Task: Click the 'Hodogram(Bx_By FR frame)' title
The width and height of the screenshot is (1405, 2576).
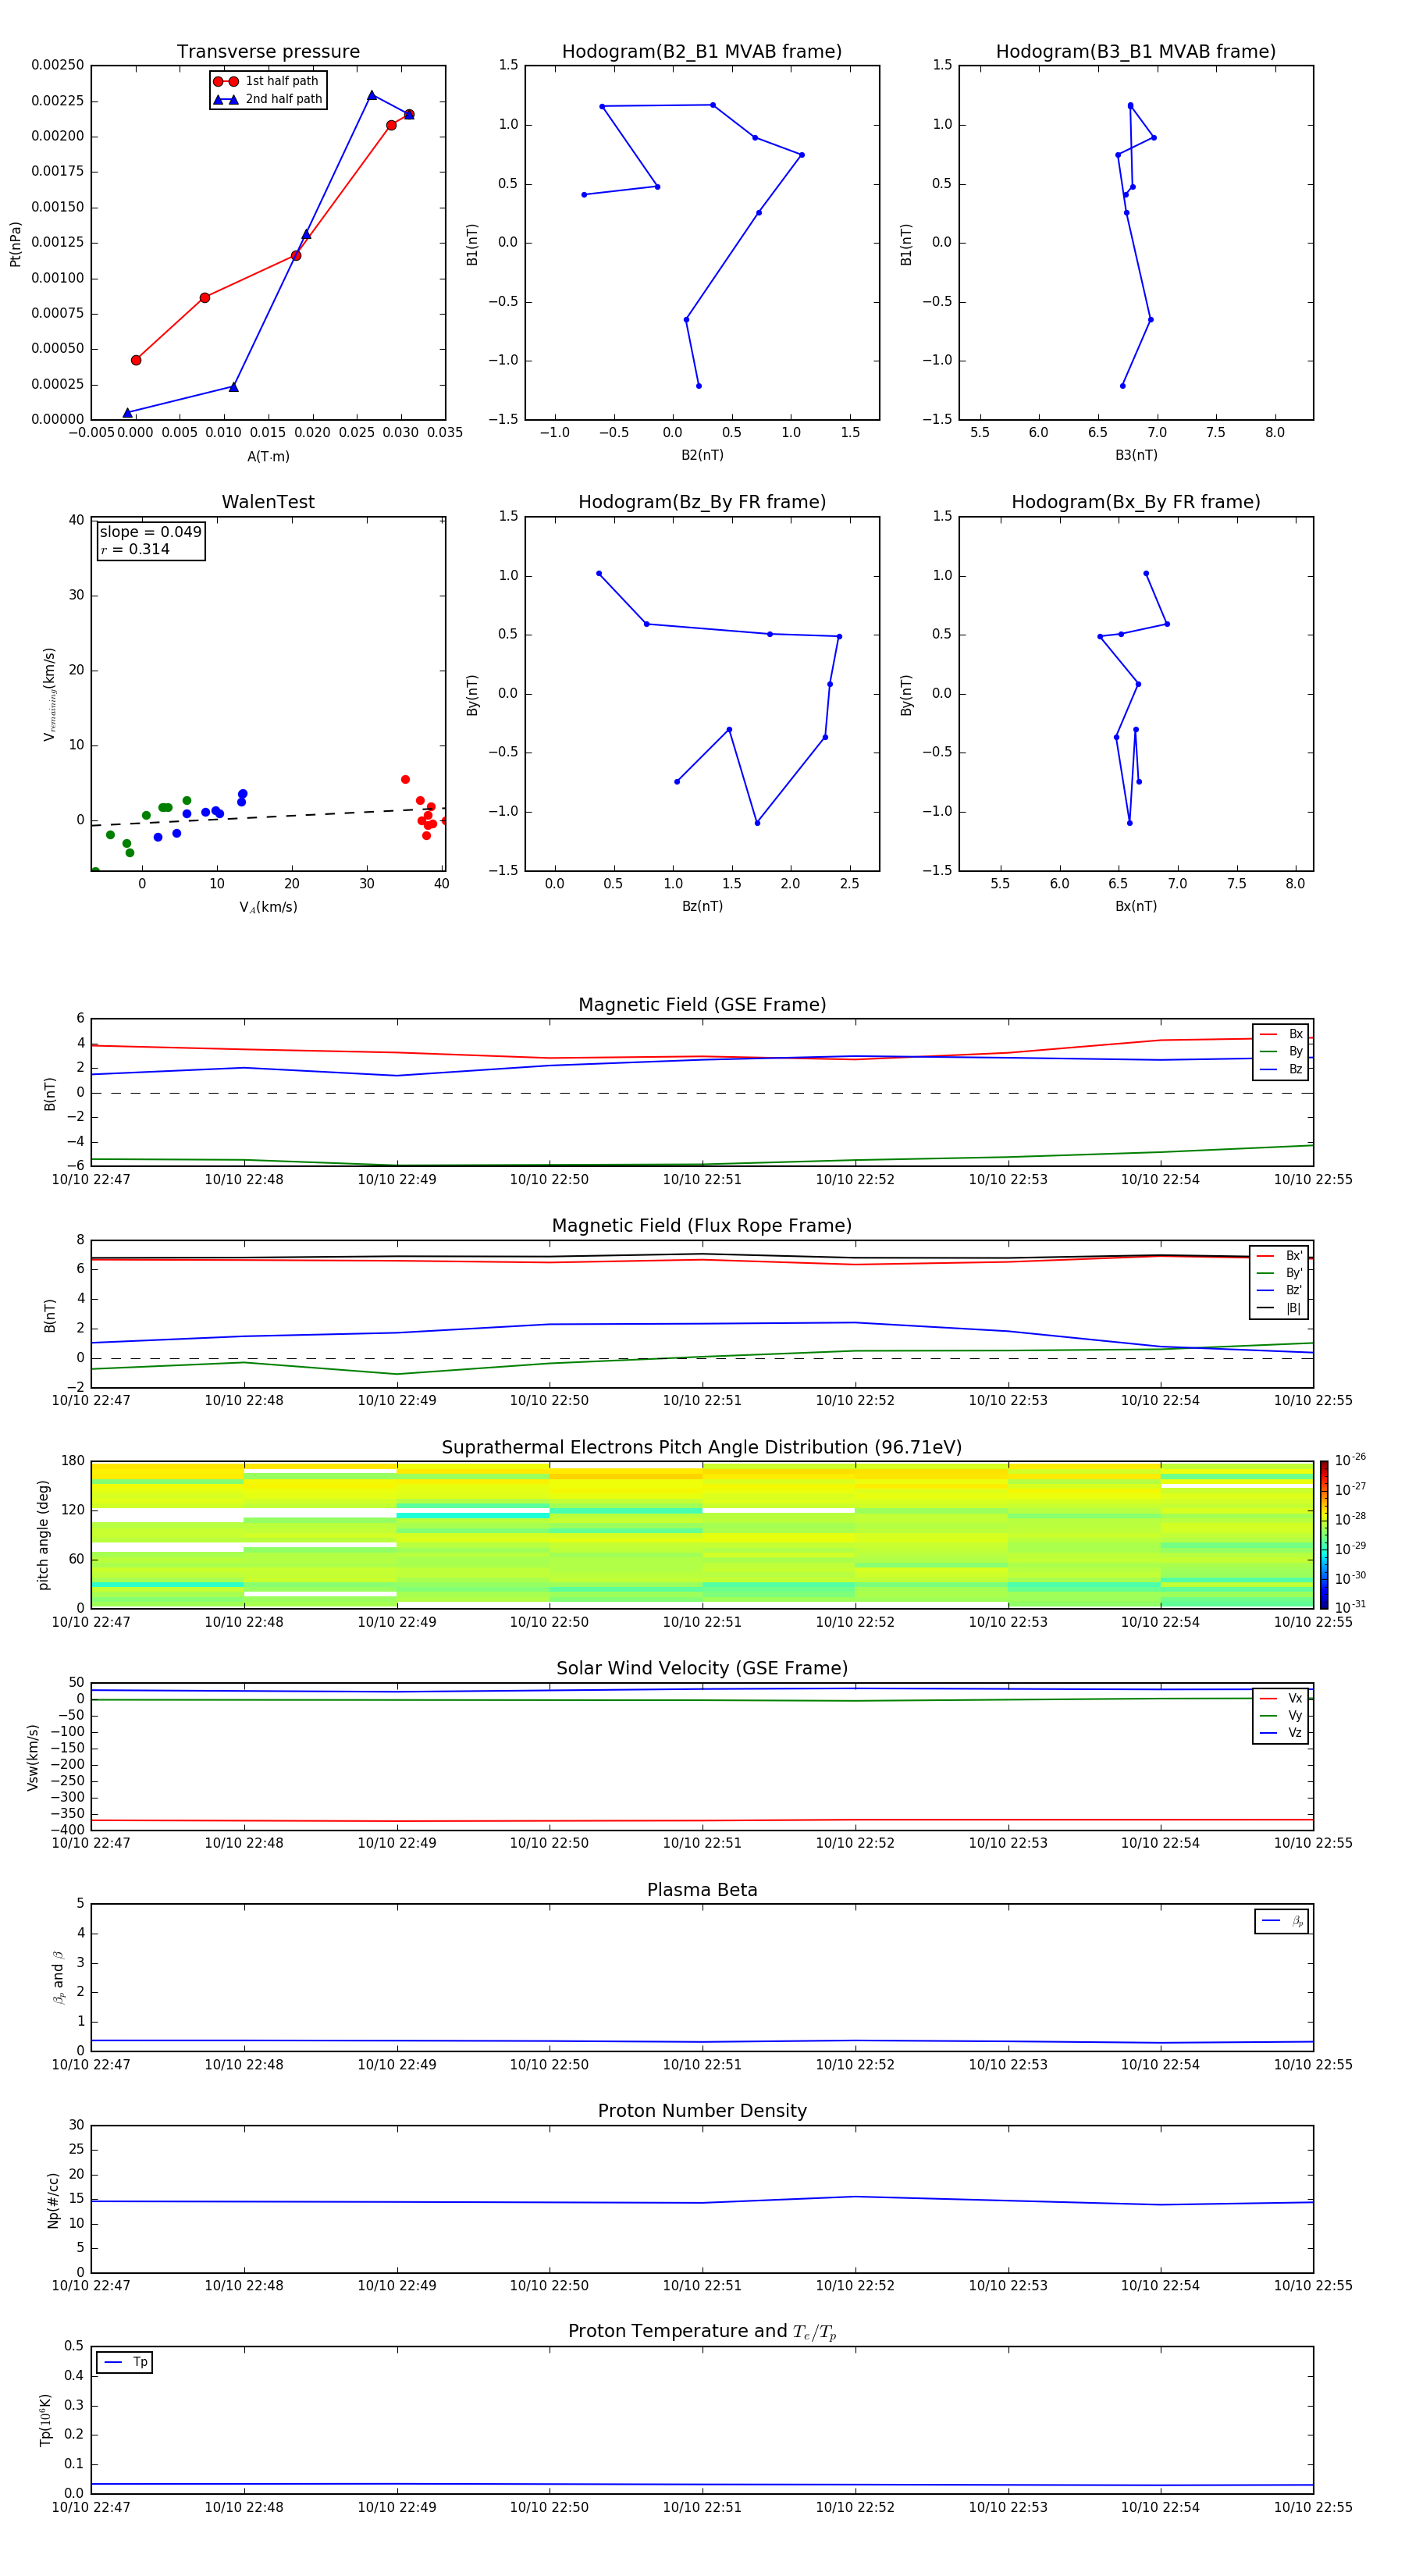Action: [x=1136, y=502]
